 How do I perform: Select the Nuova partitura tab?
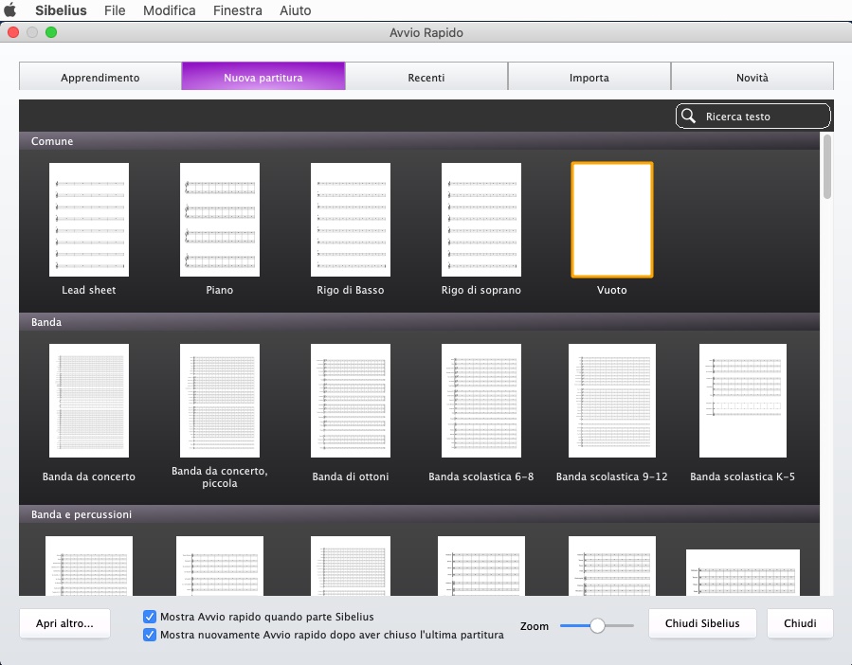point(263,77)
